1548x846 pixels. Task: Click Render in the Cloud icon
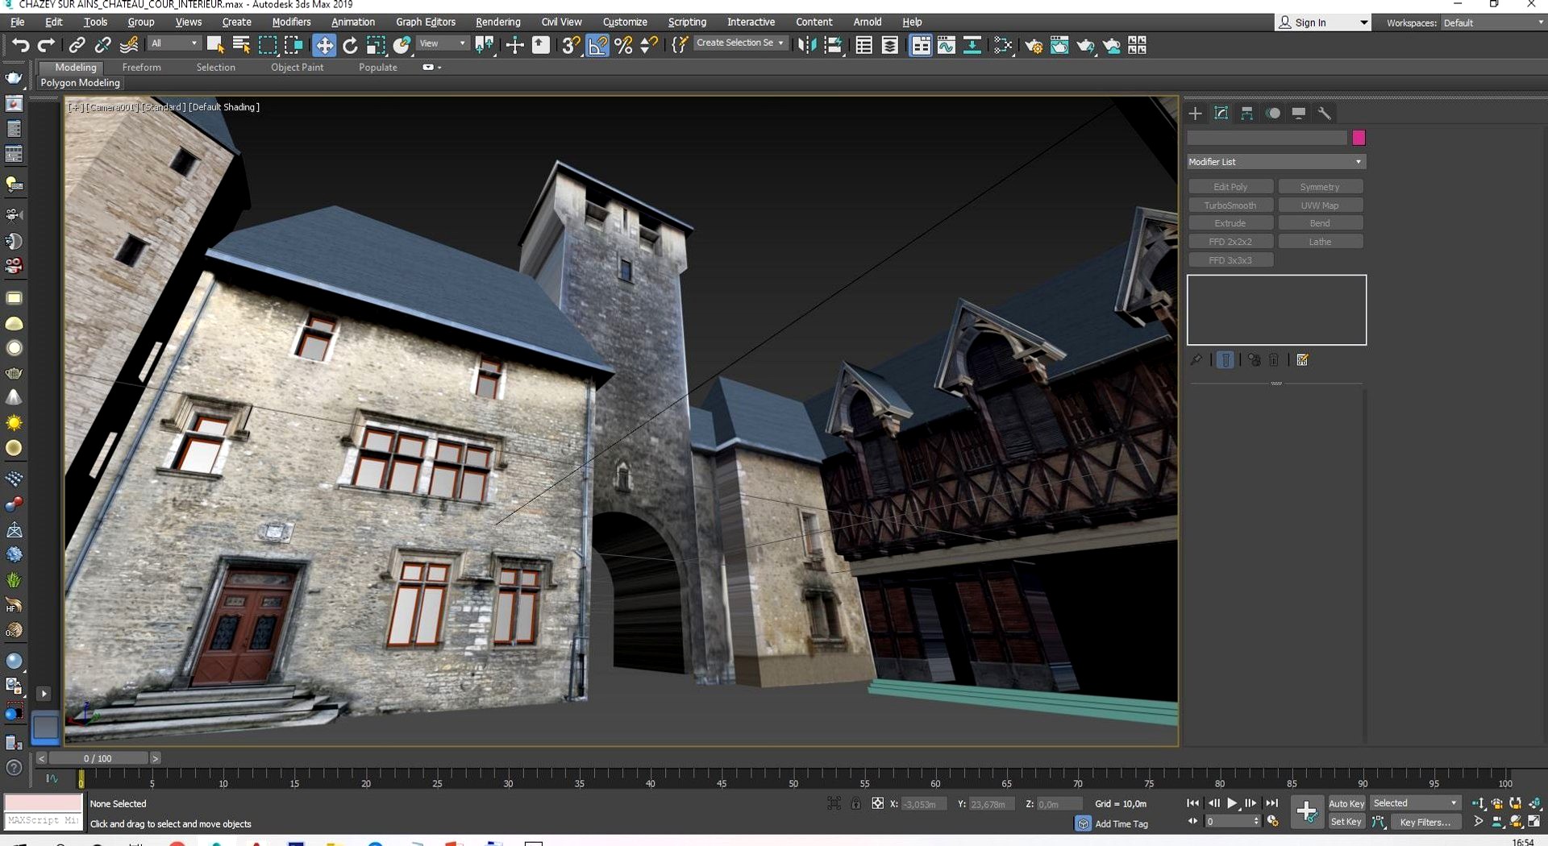(1111, 45)
